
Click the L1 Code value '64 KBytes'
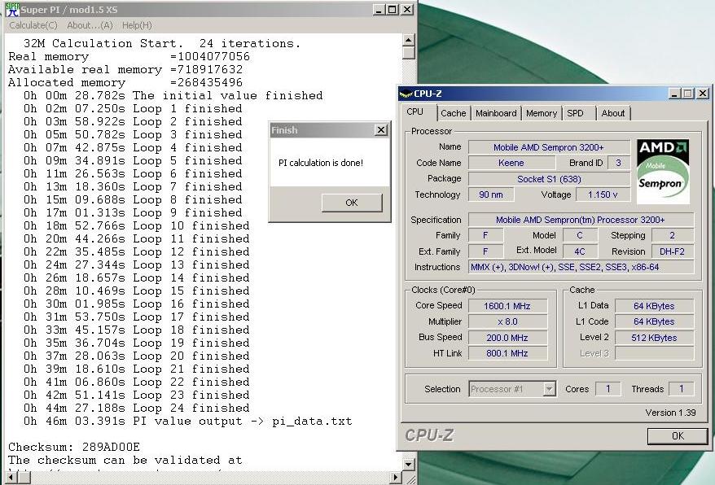click(655, 321)
